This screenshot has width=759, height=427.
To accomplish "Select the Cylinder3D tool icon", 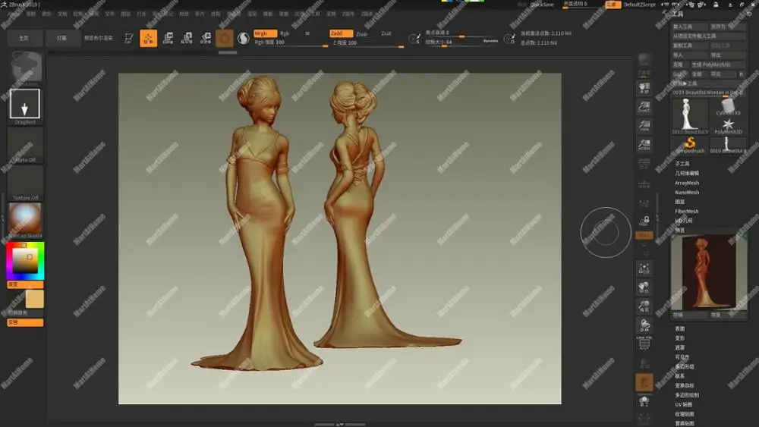I will point(728,106).
